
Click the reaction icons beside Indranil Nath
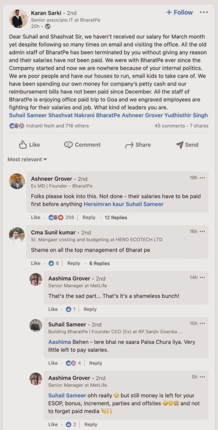coord(17,126)
